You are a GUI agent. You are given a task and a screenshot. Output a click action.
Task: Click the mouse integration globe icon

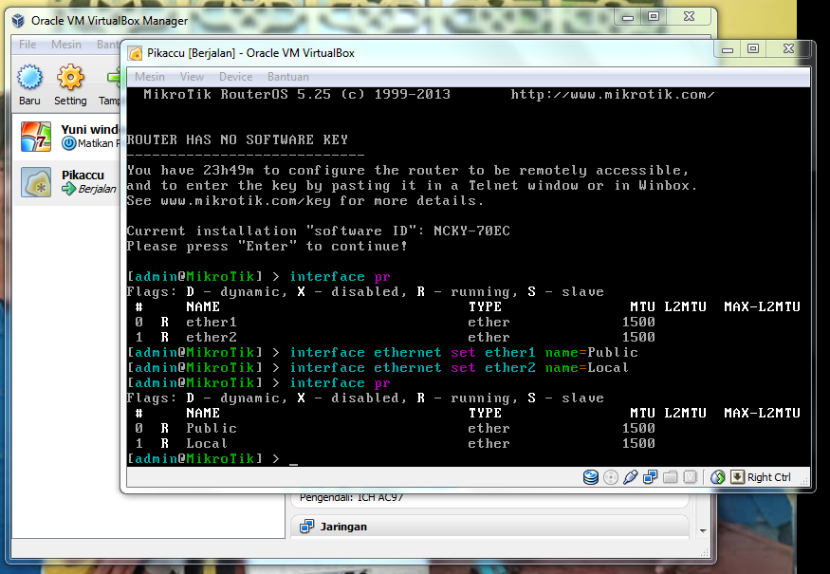tap(718, 477)
